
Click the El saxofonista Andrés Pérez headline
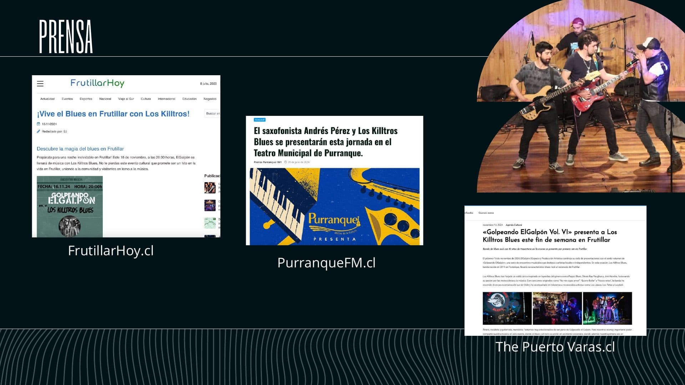(x=326, y=142)
